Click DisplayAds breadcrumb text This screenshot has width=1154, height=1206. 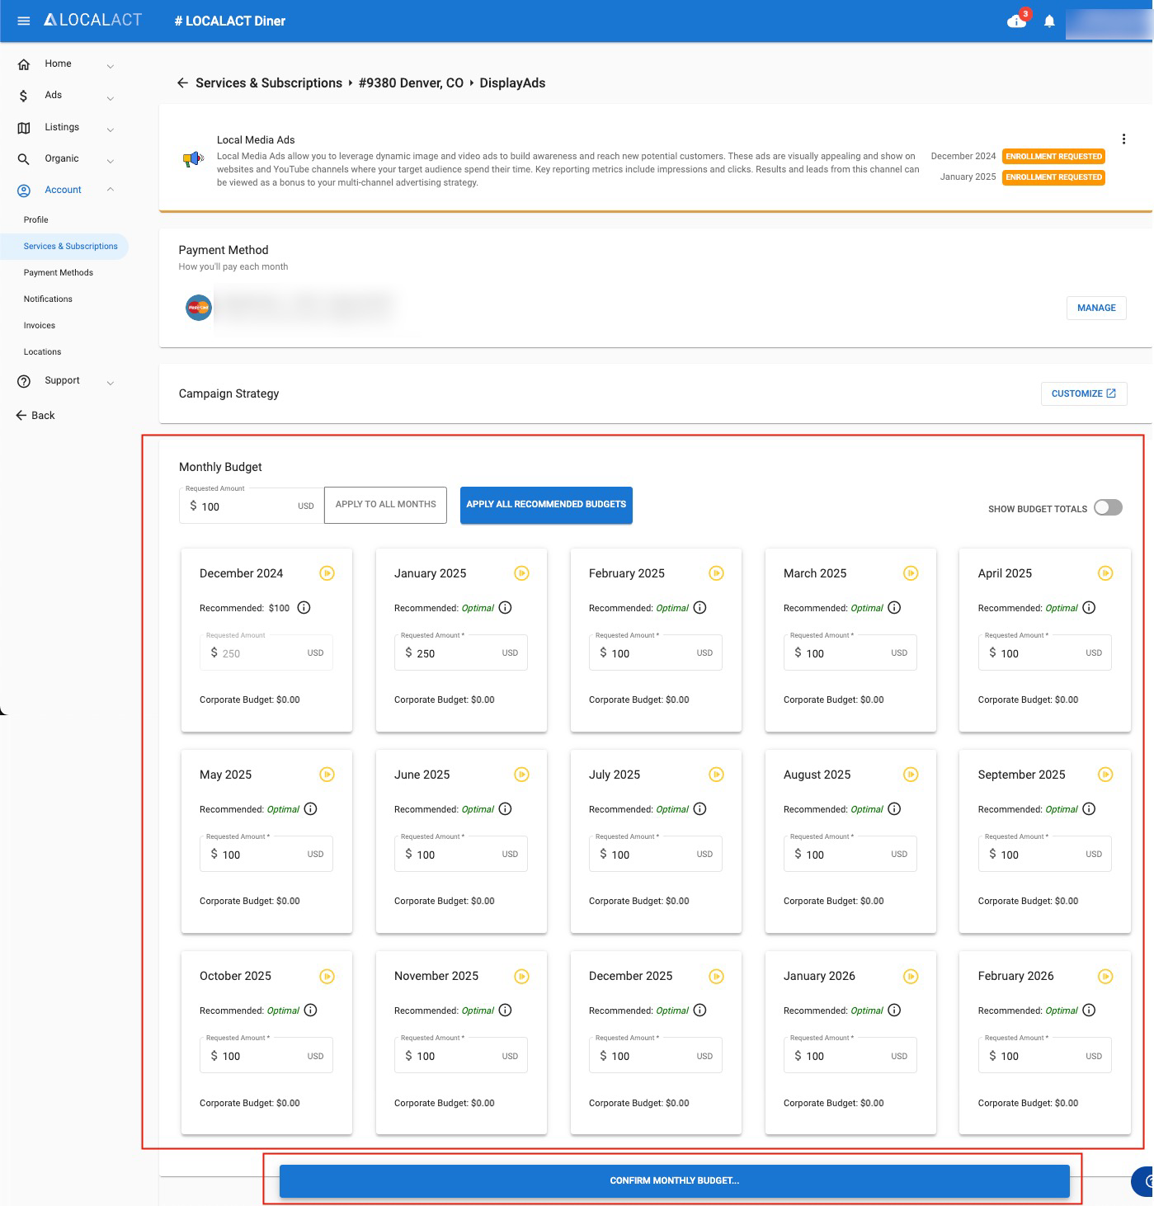pyautogui.click(x=512, y=82)
